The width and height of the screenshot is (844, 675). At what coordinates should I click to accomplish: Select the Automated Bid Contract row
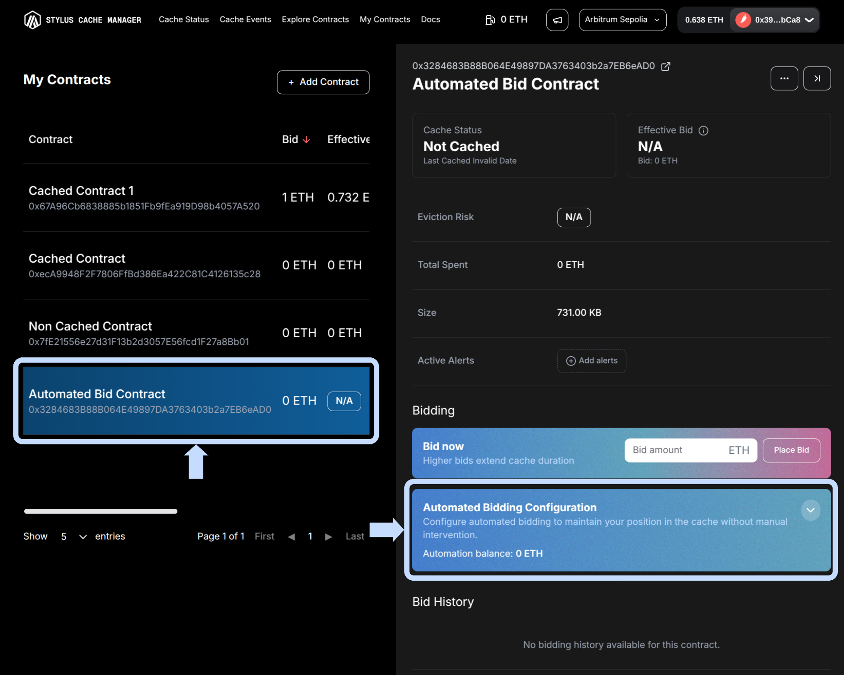point(196,401)
